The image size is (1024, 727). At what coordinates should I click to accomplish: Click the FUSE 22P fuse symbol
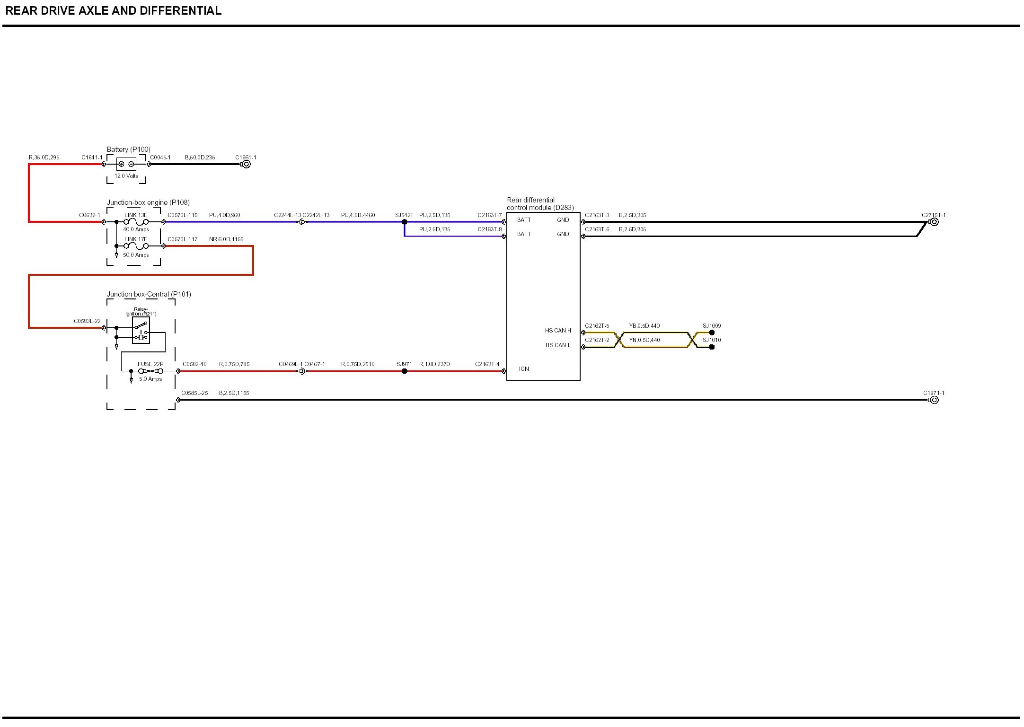pyautogui.click(x=150, y=371)
